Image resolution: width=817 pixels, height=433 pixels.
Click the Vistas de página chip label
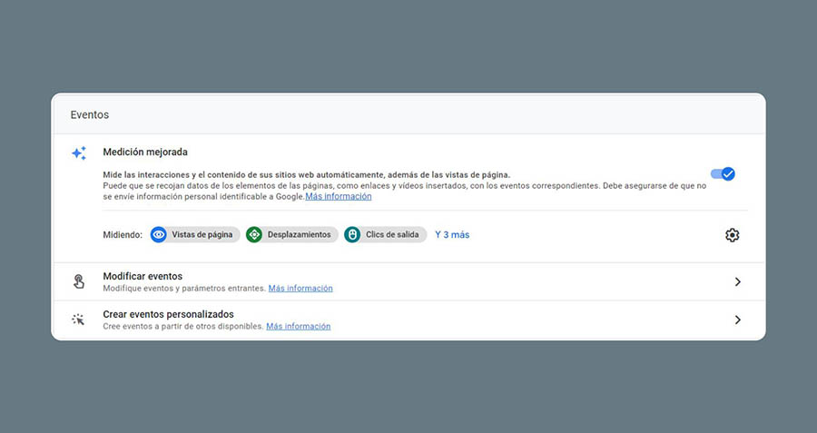[x=202, y=234]
